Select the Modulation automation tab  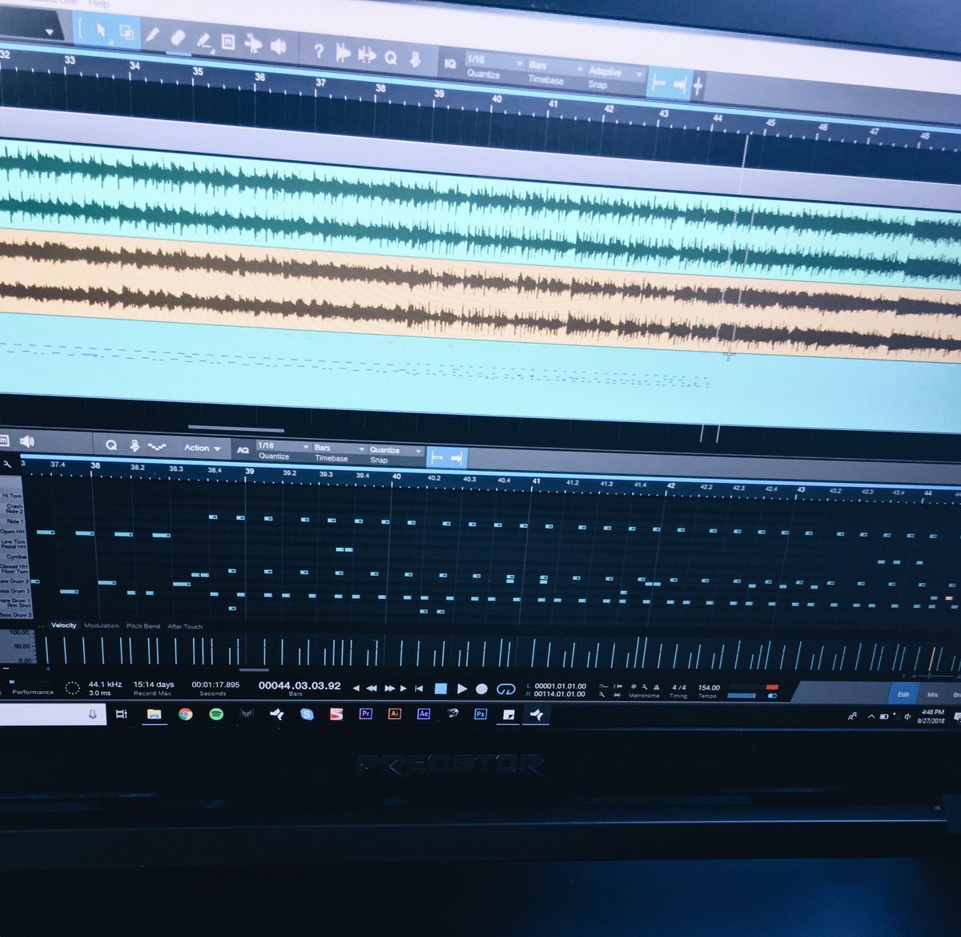pos(102,625)
